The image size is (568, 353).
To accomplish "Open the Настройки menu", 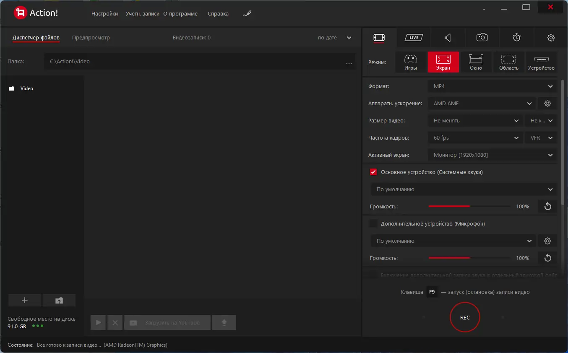I will [x=104, y=14].
